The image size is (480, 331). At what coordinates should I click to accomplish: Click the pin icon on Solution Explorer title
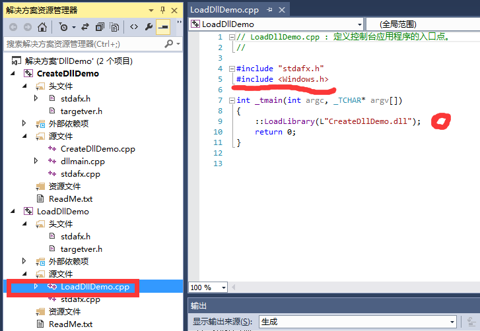pyautogui.click(x=163, y=11)
